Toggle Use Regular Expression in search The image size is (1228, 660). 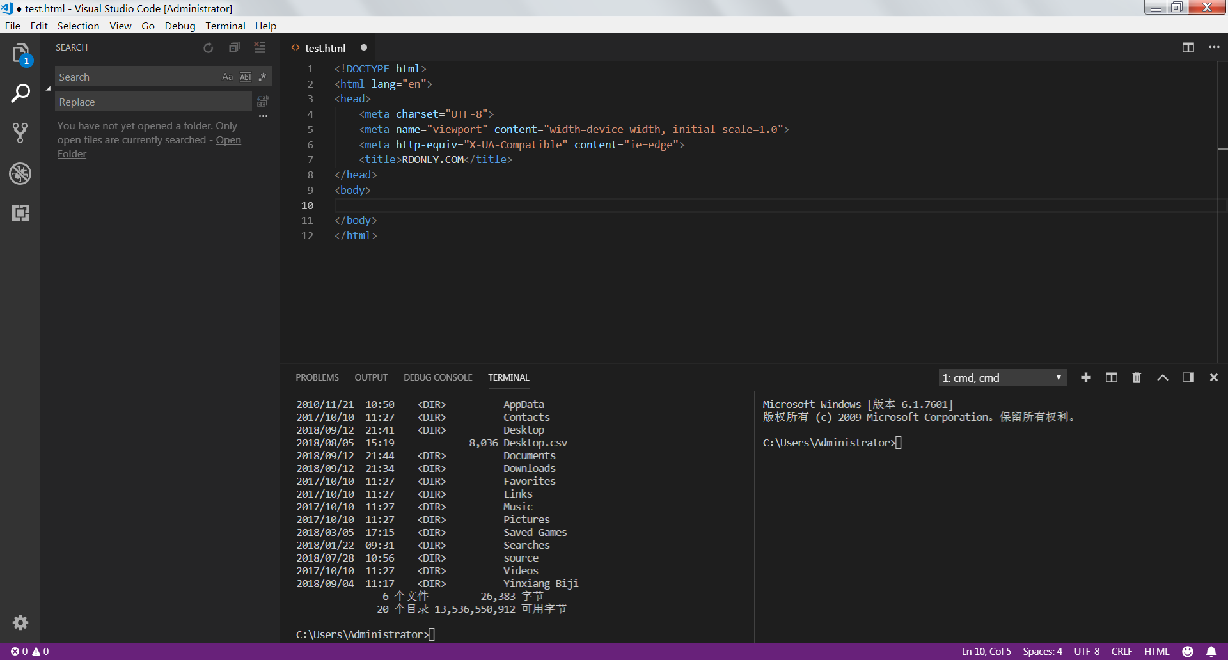pos(262,77)
